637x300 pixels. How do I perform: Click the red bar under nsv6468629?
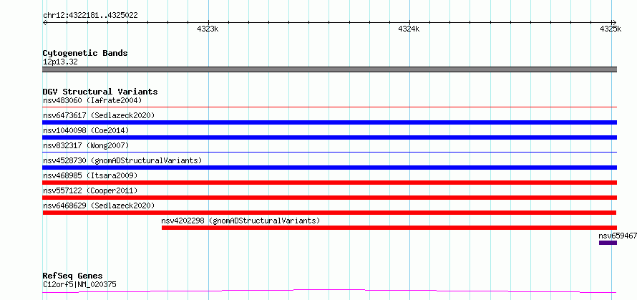329,213
